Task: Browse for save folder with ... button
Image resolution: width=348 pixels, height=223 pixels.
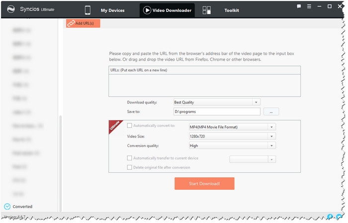Action: pos(271,112)
